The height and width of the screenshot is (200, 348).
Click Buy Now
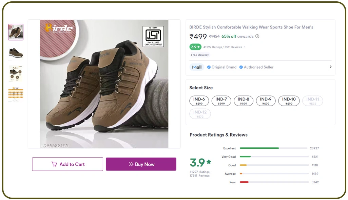click(x=141, y=164)
